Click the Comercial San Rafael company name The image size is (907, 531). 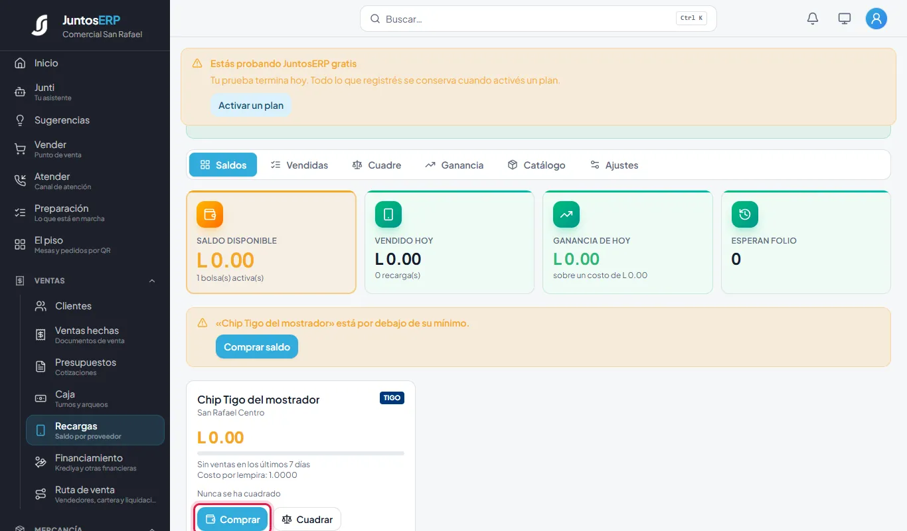click(102, 35)
